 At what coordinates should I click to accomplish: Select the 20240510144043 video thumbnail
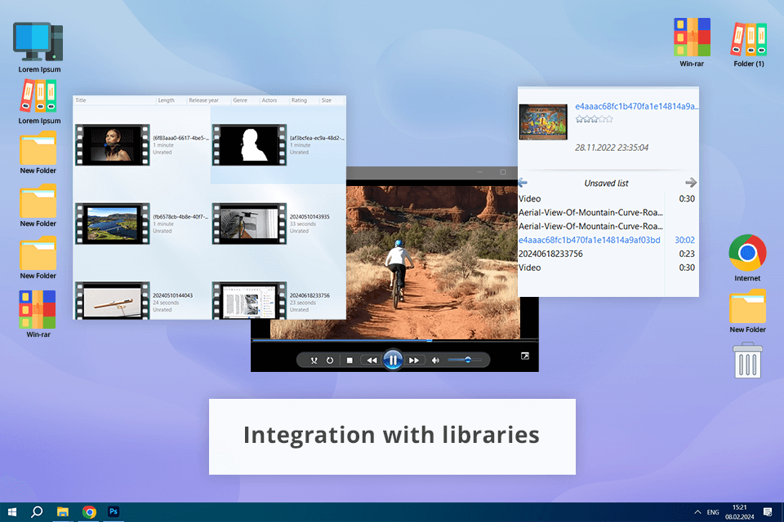point(113,301)
